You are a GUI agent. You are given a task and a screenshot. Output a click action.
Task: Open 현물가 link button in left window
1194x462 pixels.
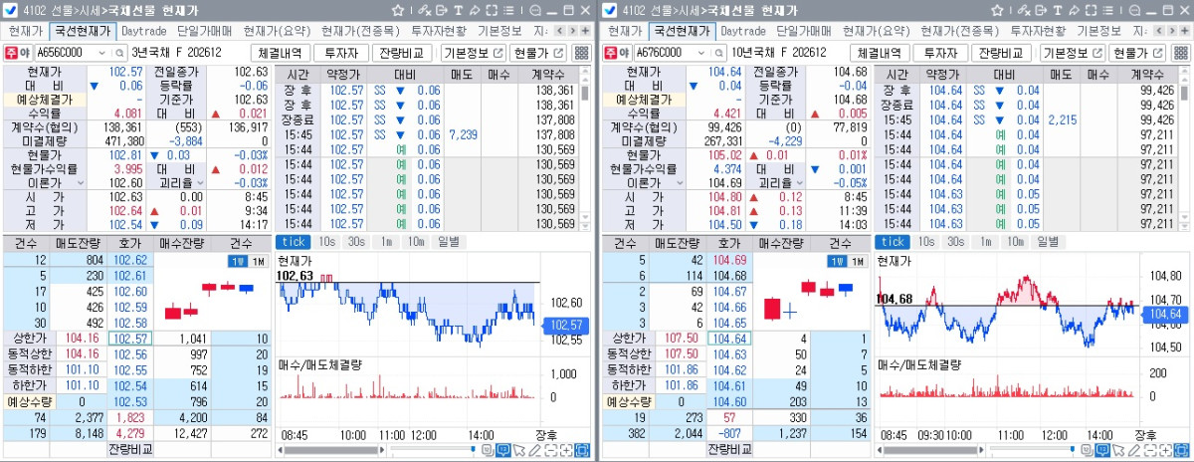click(x=538, y=53)
